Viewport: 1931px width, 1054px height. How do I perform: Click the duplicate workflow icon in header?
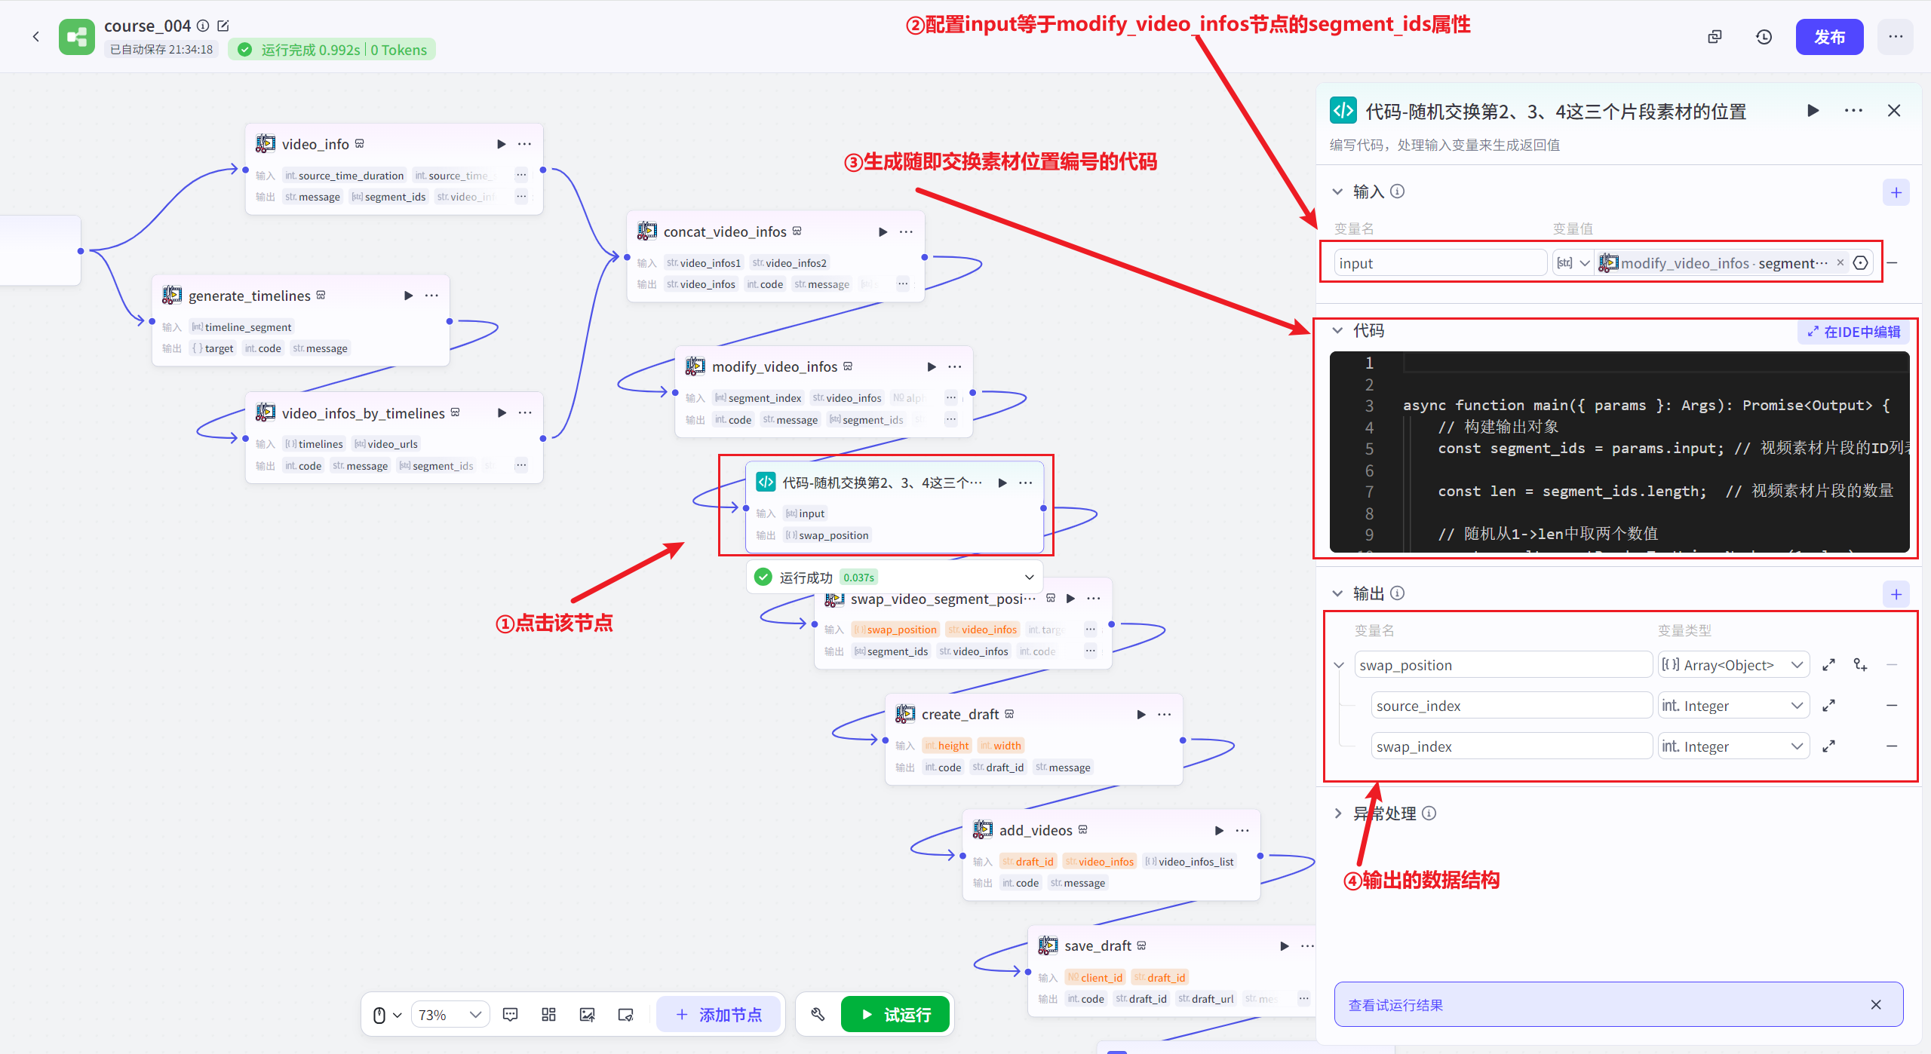tap(1715, 37)
